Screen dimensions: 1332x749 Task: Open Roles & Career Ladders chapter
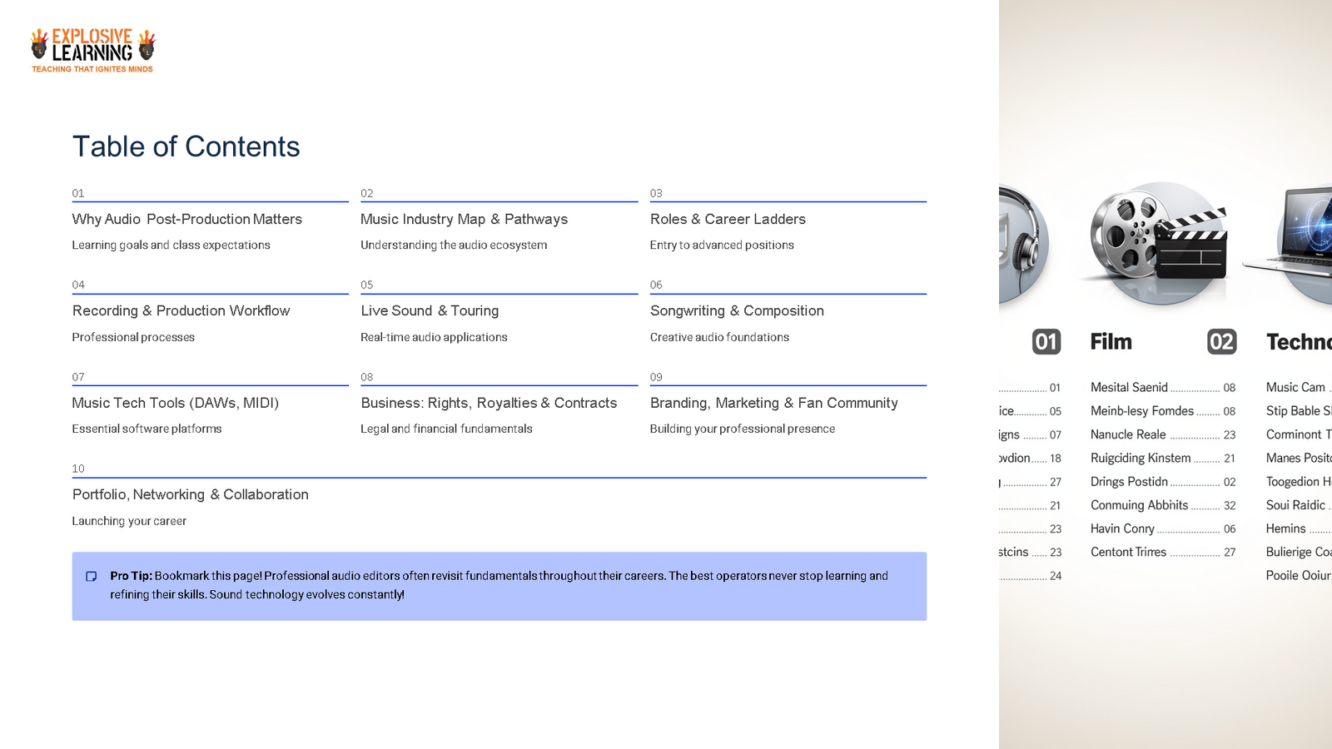tap(728, 219)
